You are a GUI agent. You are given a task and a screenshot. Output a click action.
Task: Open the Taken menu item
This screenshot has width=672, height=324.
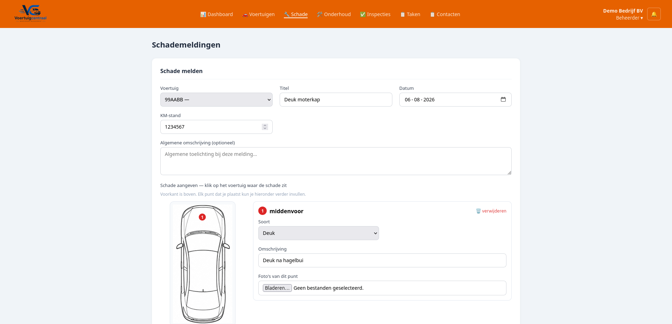coord(410,14)
